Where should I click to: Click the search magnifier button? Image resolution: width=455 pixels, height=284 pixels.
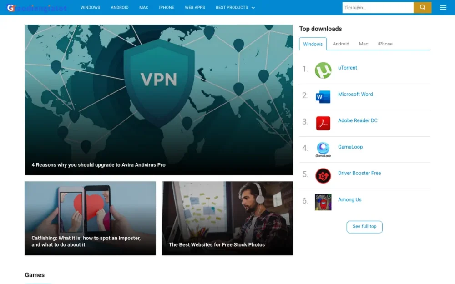[422, 8]
